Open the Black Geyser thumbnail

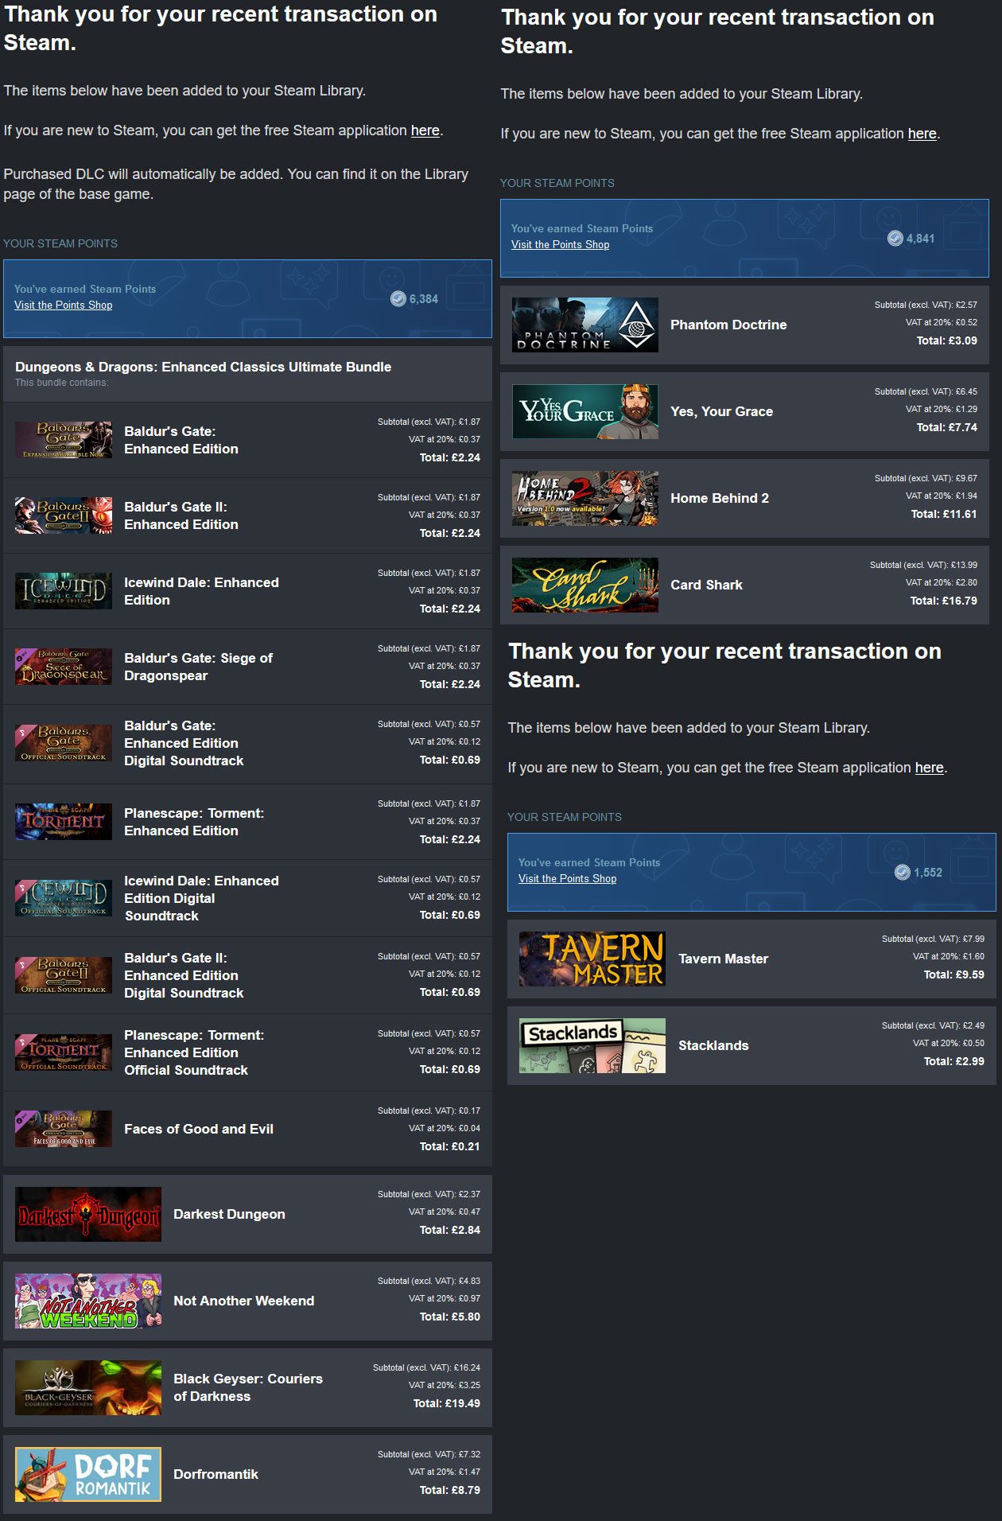pyautogui.click(x=88, y=1388)
